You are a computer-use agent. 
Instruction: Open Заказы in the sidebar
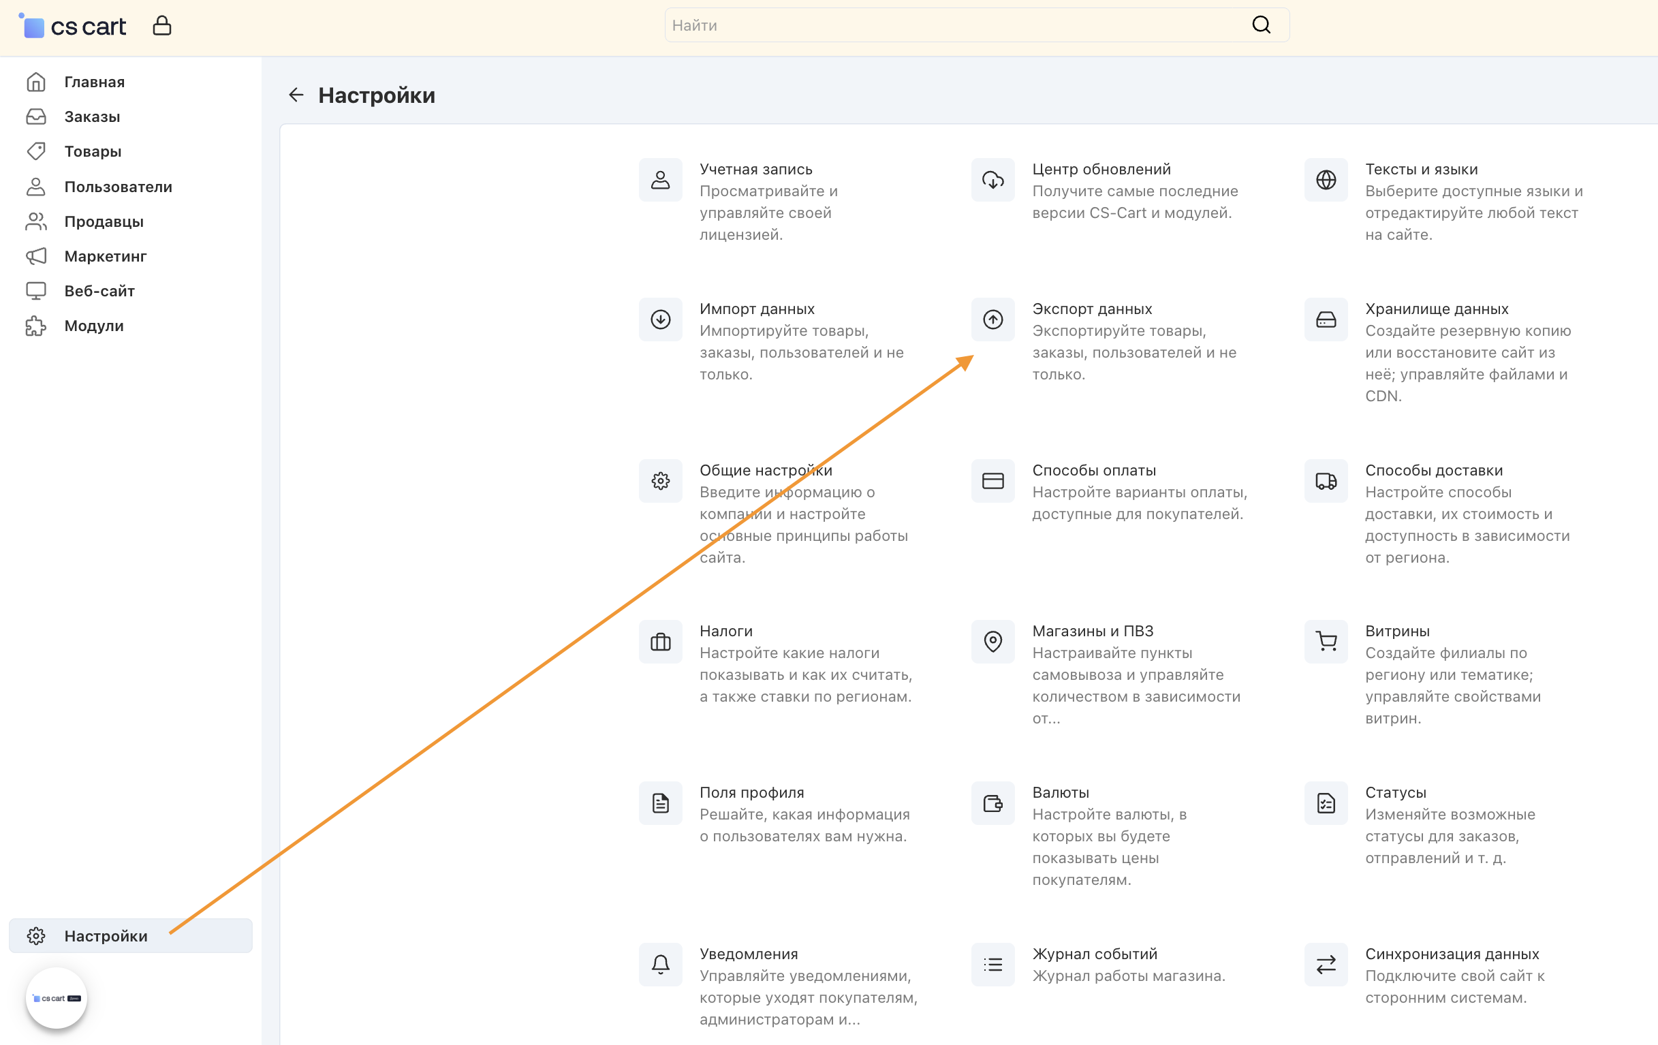pos(92,116)
